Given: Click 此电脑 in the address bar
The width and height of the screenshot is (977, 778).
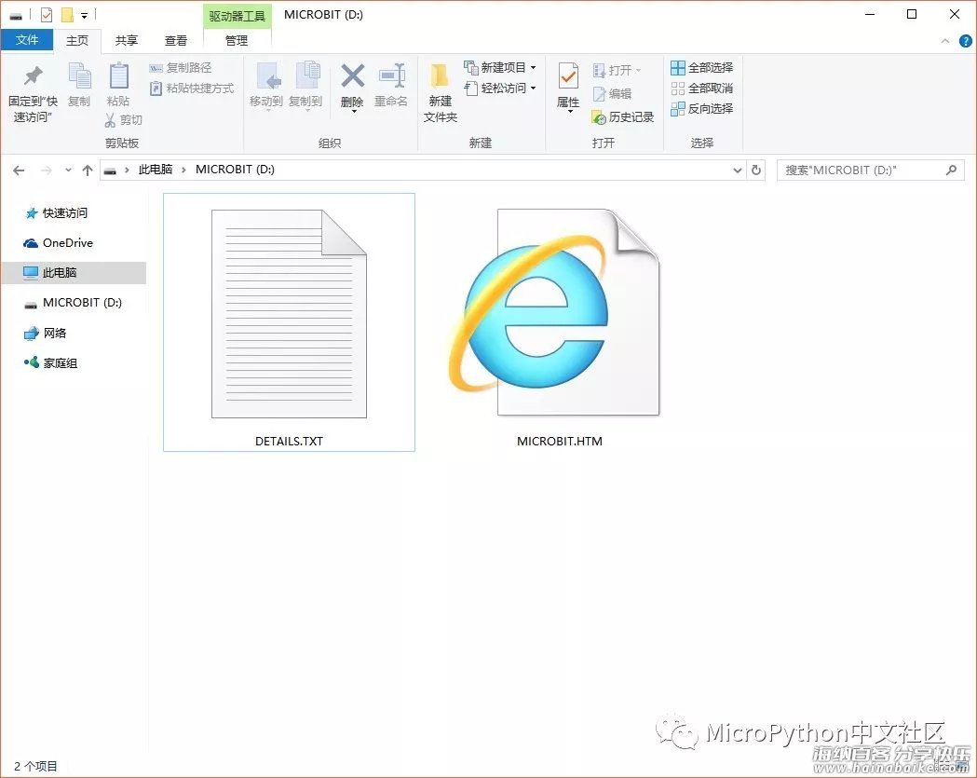Looking at the screenshot, I should click(156, 170).
